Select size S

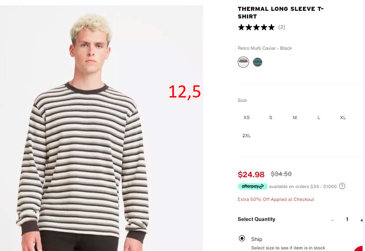pyautogui.click(x=271, y=117)
